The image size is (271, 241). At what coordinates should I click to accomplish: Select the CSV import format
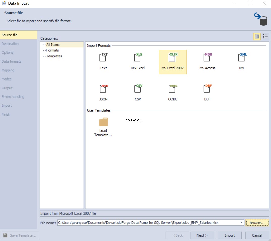coord(138,93)
